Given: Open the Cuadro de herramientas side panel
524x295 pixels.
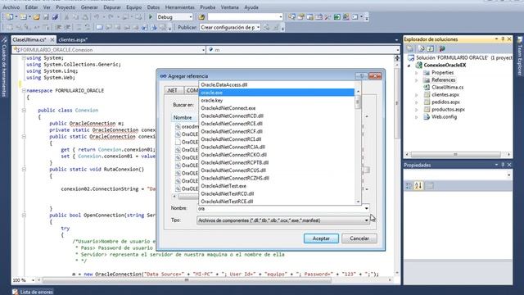Looking at the screenshot, I should (x=4, y=67).
